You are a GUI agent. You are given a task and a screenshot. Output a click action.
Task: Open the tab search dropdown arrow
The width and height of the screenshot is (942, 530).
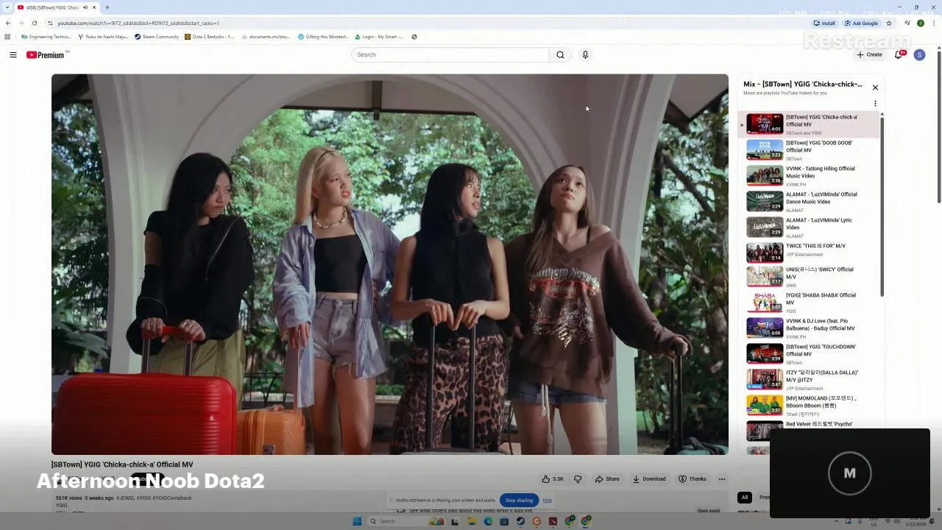pyautogui.click(x=7, y=7)
